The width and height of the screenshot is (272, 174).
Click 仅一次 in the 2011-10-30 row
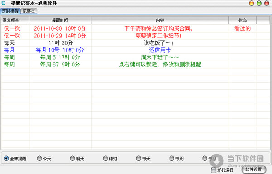point(12,28)
